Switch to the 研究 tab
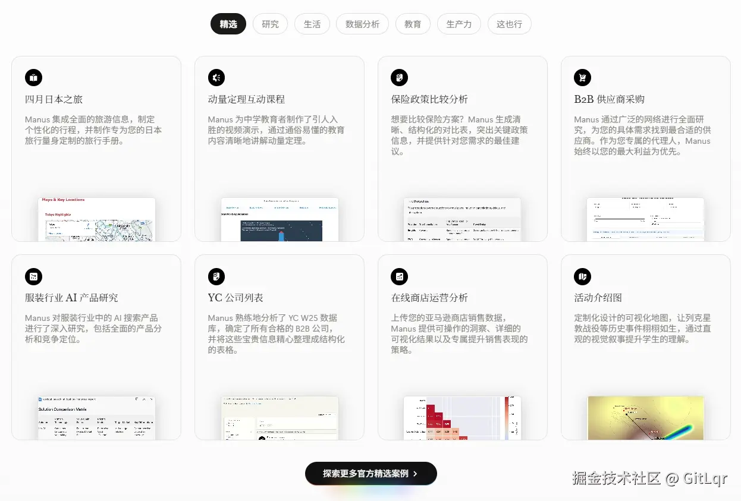 coord(270,24)
